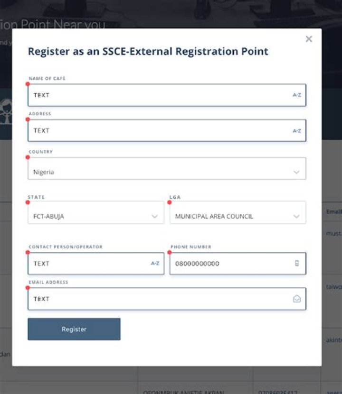Click the email entry starting with 'akint'

333,340
